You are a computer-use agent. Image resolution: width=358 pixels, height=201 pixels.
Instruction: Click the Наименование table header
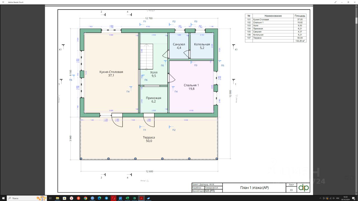tap(273, 16)
